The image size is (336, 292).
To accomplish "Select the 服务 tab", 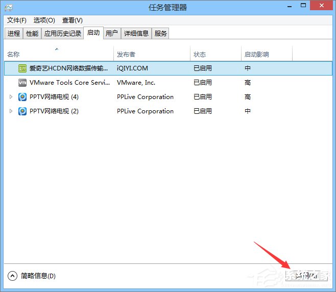I will coord(160,33).
